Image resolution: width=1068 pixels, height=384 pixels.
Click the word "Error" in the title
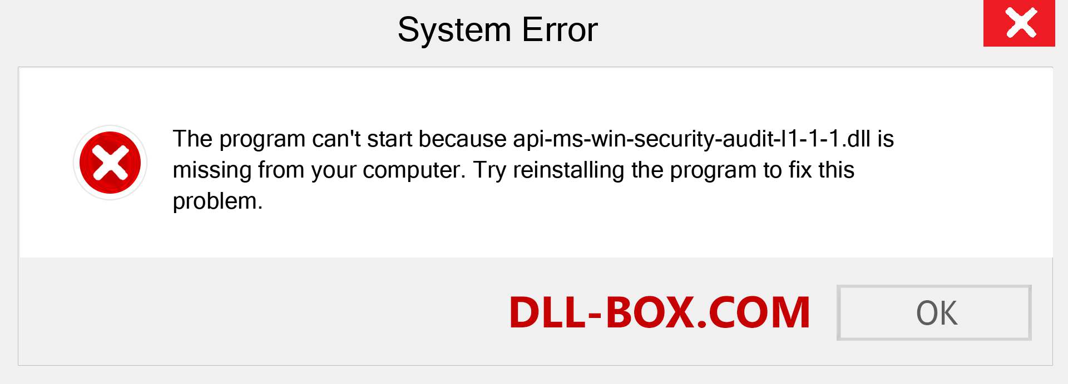tap(560, 29)
